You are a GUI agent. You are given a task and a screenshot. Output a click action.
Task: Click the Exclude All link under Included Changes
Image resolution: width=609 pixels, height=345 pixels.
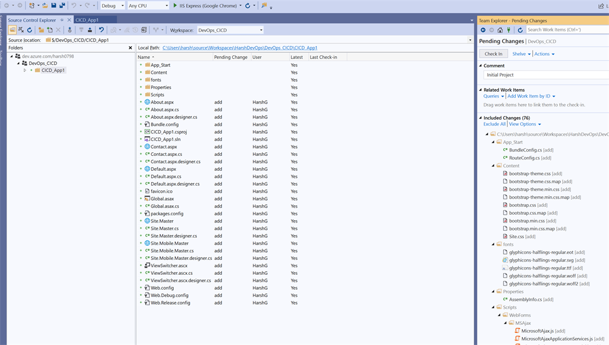494,124
